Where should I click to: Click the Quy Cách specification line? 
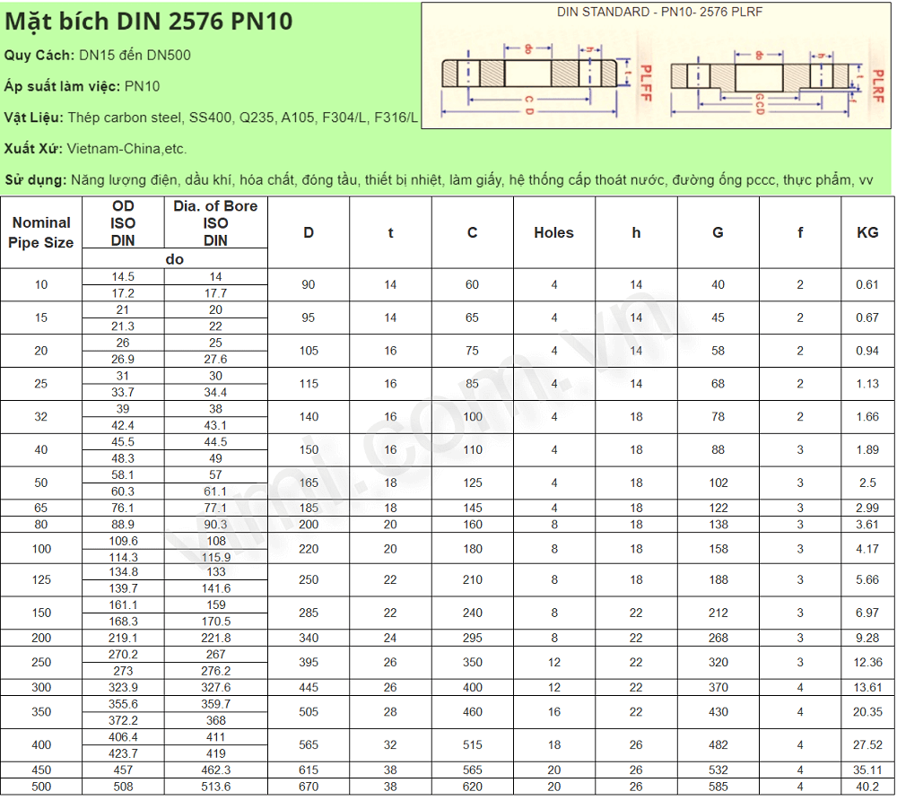(x=97, y=55)
